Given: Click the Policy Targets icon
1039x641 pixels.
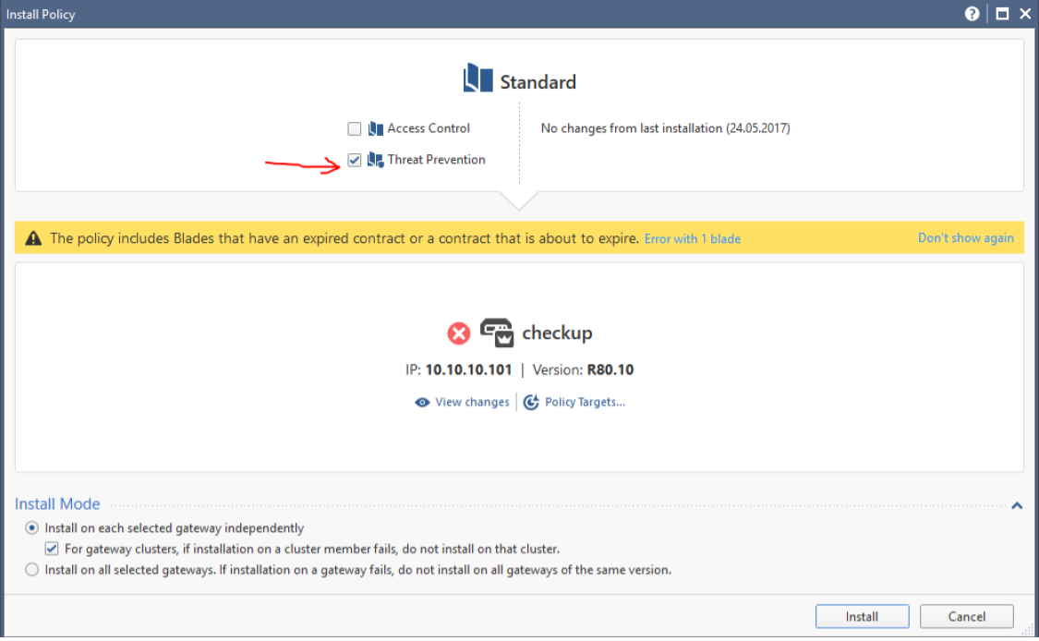Looking at the screenshot, I should 531,403.
